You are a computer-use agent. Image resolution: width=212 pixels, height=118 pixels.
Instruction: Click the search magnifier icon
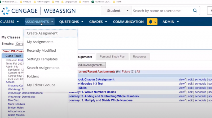195,11
